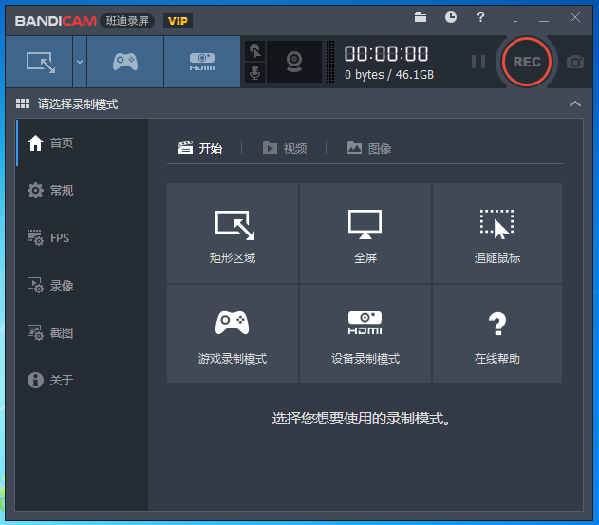Select the 开始 tab

200,148
